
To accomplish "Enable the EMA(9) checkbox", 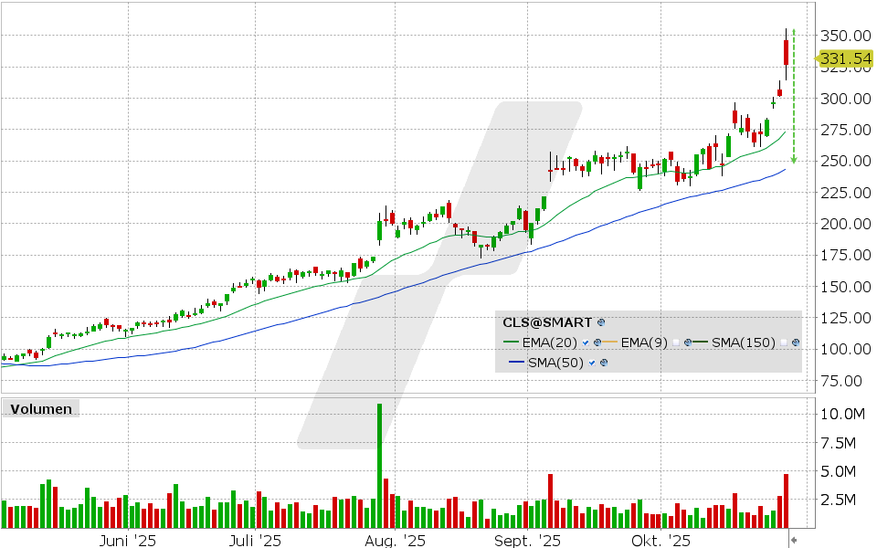I will point(677,342).
